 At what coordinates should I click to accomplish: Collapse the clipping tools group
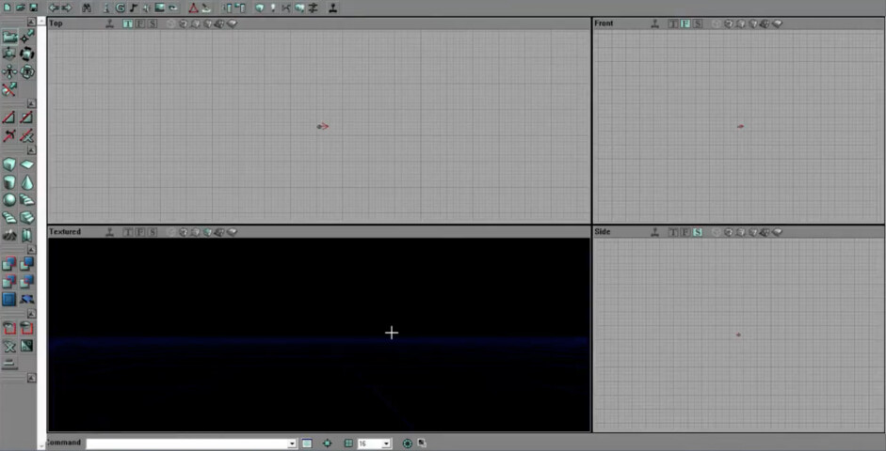[32, 103]
